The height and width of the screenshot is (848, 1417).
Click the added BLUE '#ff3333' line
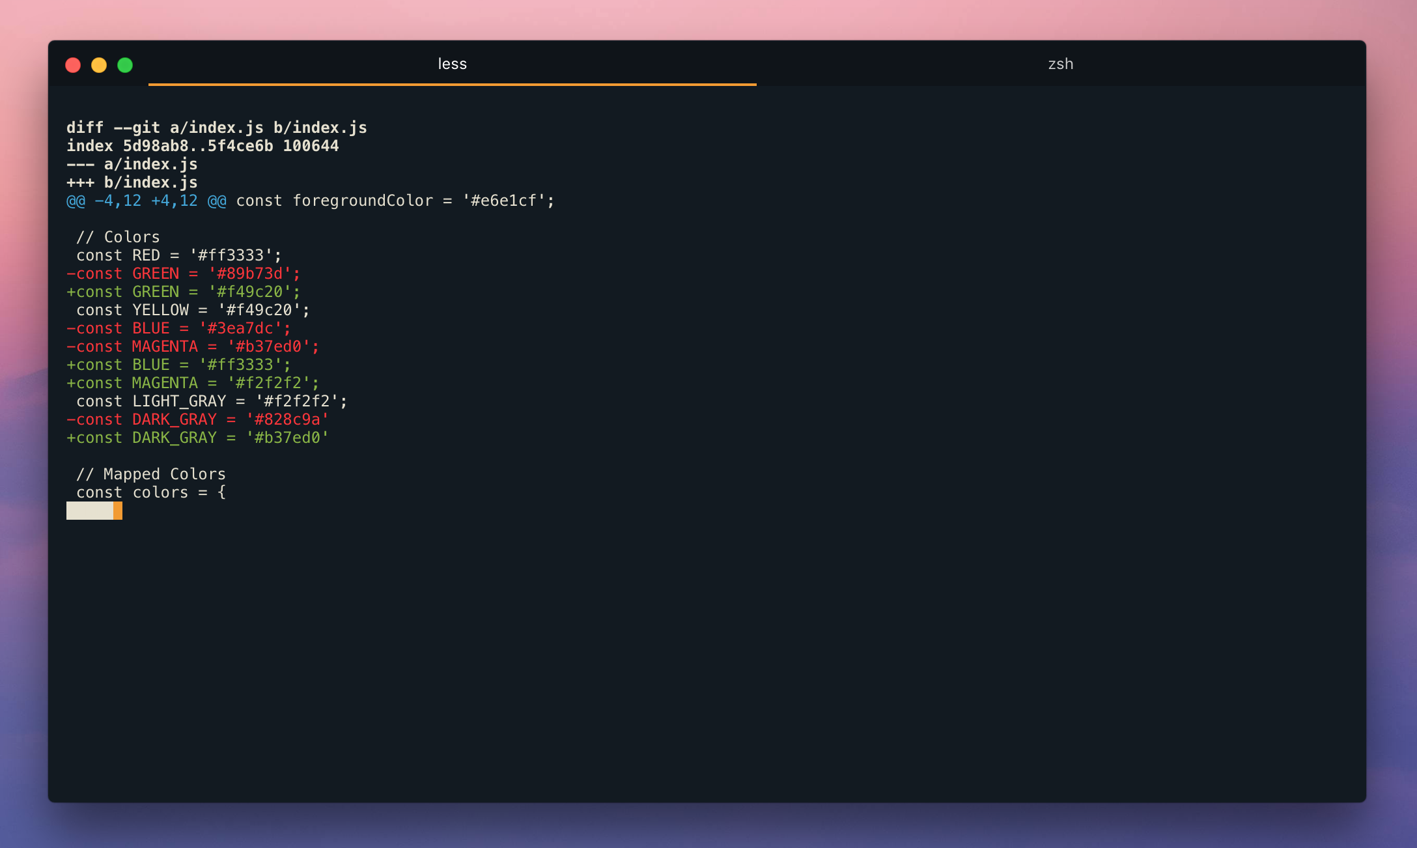click(178, 365)
